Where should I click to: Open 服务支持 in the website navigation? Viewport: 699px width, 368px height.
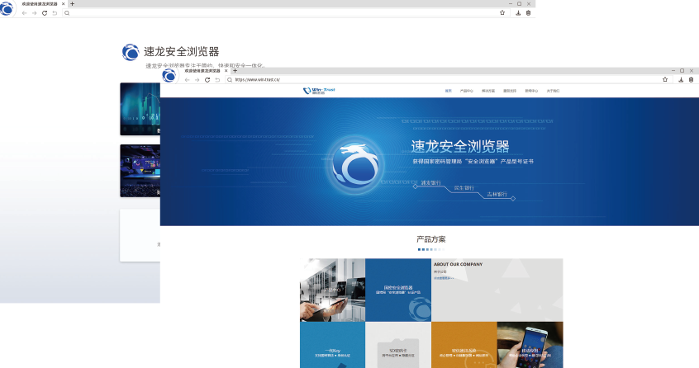[x=510, y=91]
